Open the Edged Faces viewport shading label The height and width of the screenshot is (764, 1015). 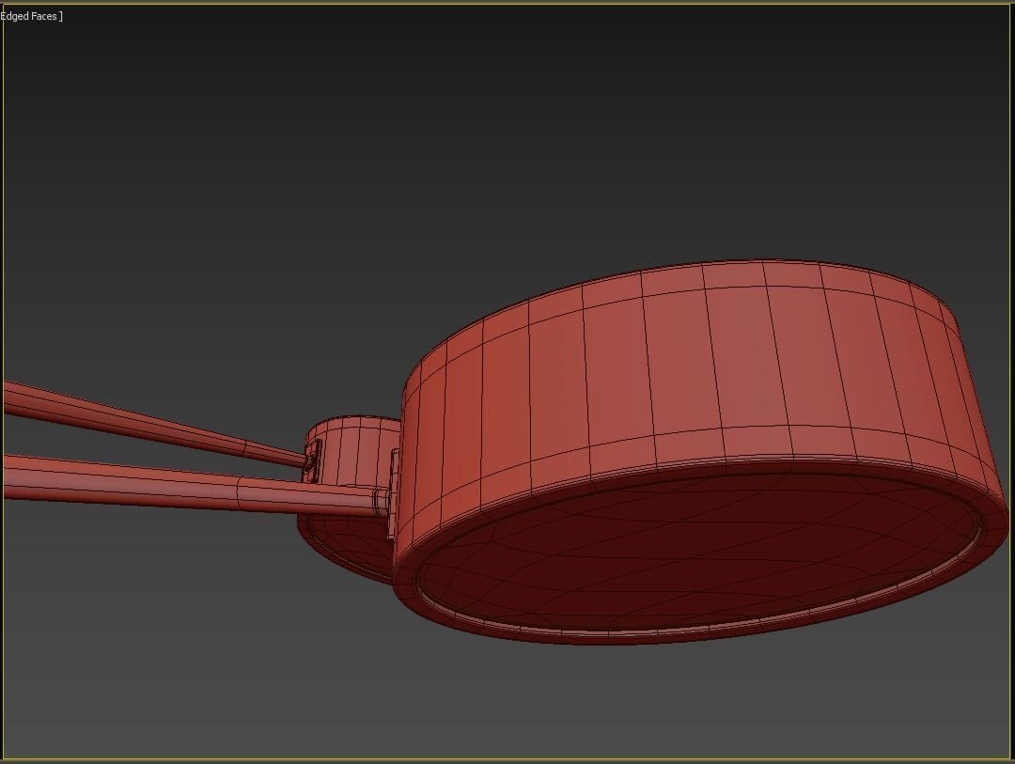coord(30,16)
